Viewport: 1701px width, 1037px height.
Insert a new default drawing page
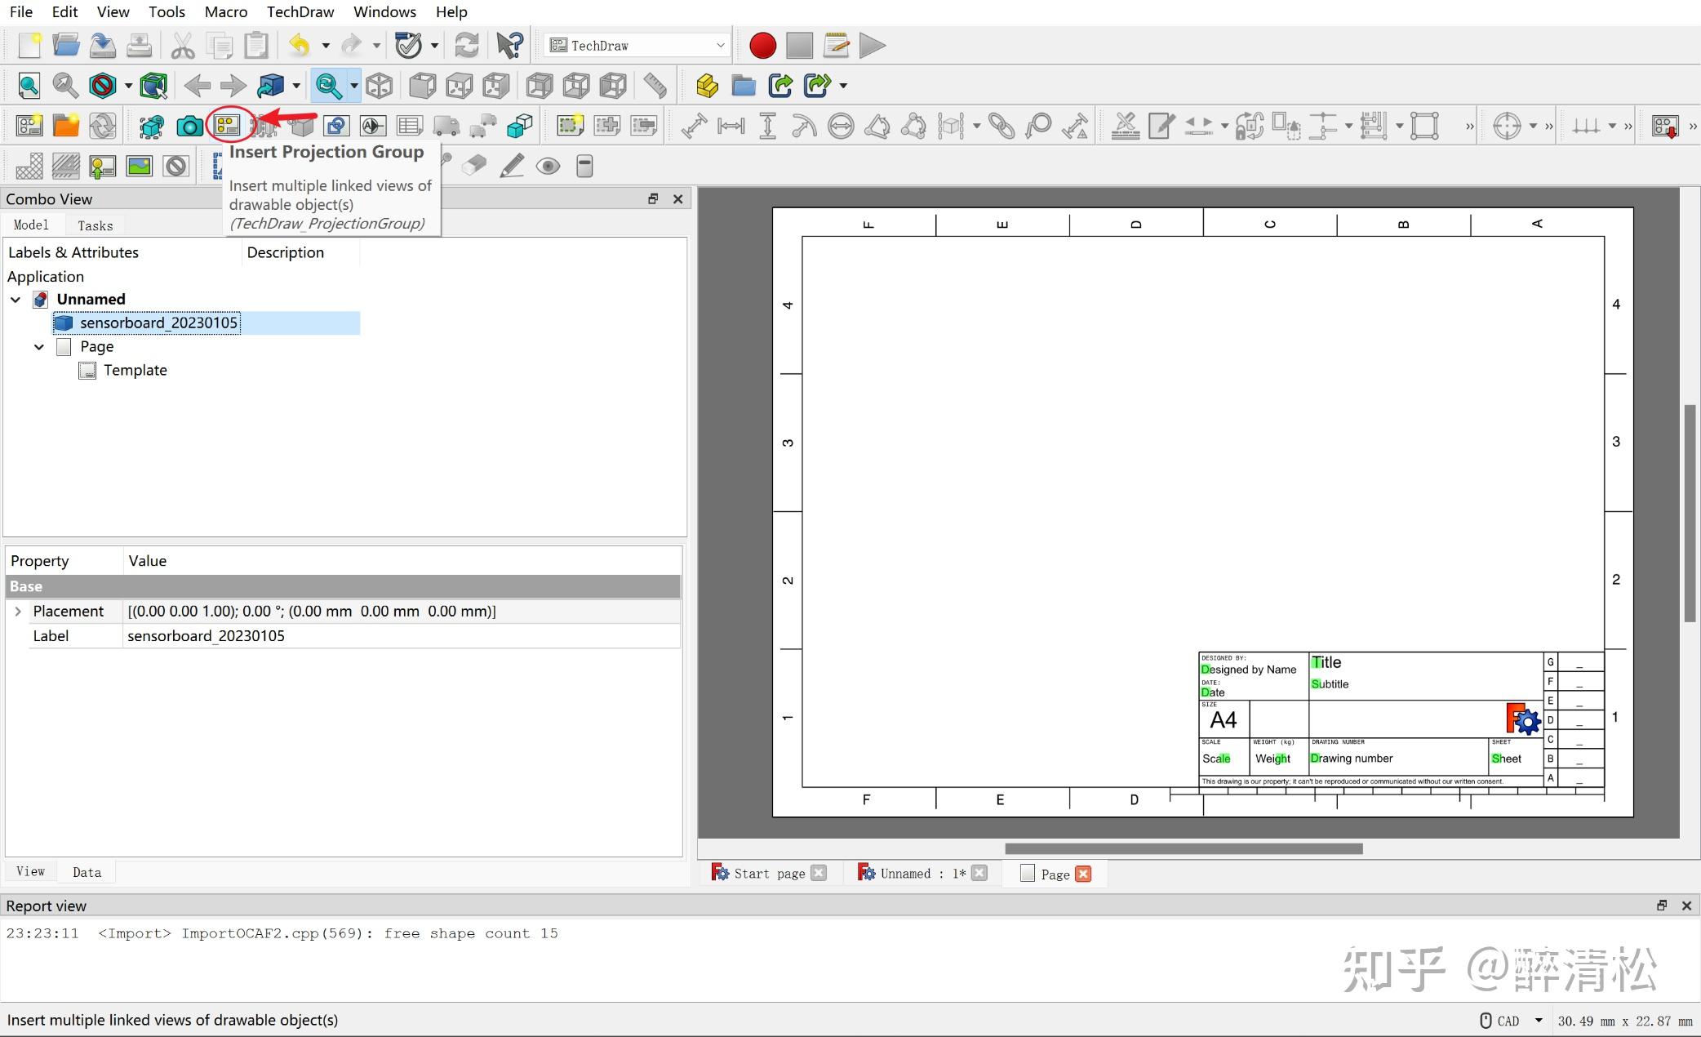click(29, 126)
